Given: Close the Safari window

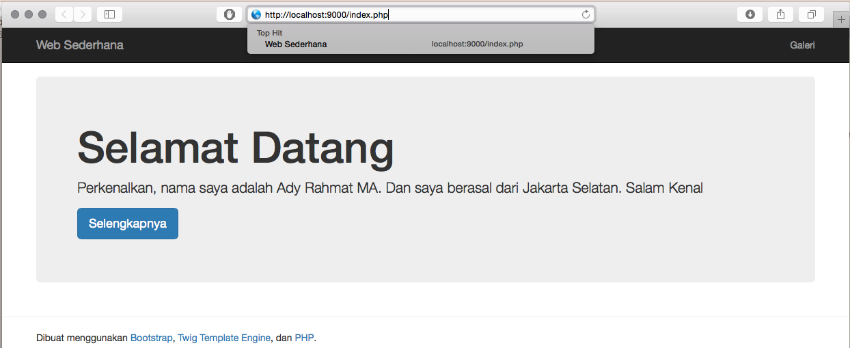Looking at the screenshot, I should click(16, 14).
